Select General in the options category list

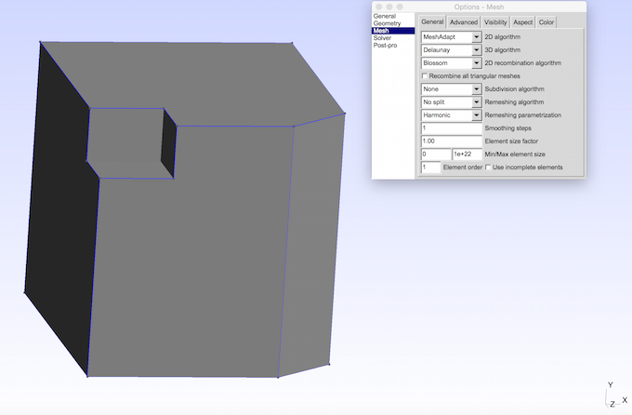point(384,16)
